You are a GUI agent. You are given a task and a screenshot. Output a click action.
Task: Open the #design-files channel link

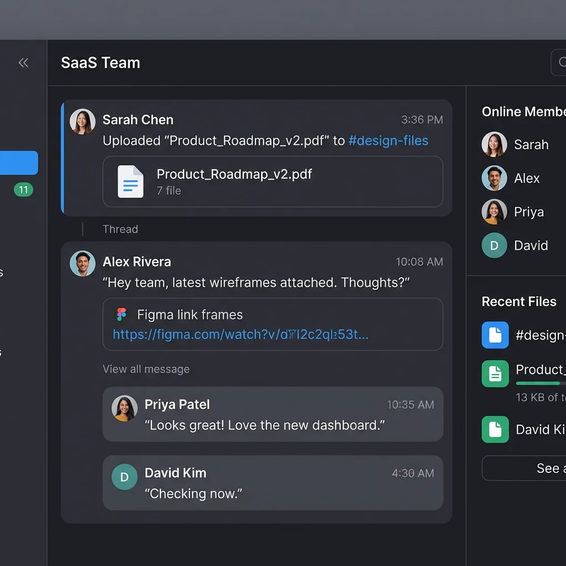388,141
